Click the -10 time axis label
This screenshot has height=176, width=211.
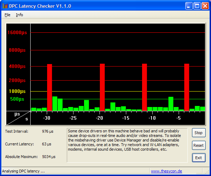pyautogui.click(x=152, y=118)
